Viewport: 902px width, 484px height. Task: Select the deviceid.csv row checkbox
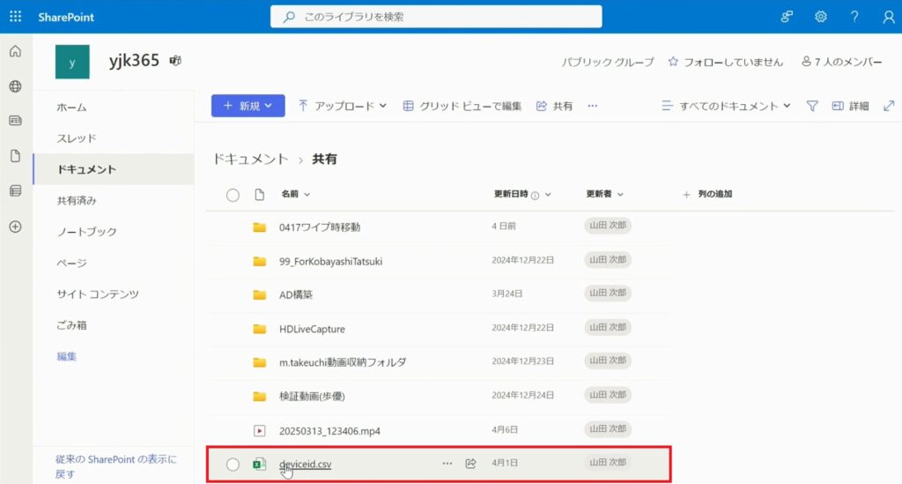[233, 465]
